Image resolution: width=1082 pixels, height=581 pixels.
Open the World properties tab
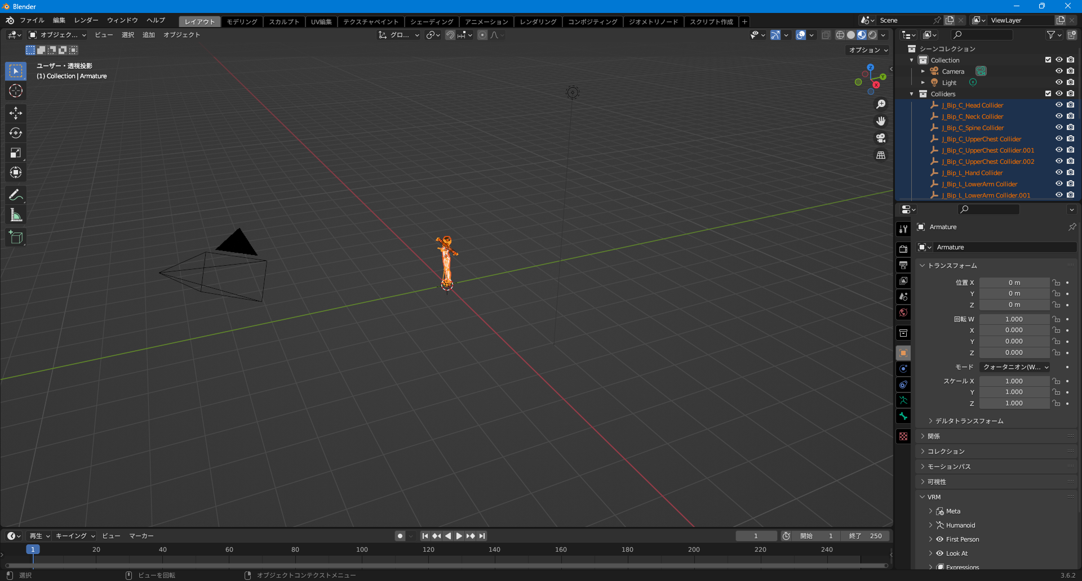[x=903, y=312]
